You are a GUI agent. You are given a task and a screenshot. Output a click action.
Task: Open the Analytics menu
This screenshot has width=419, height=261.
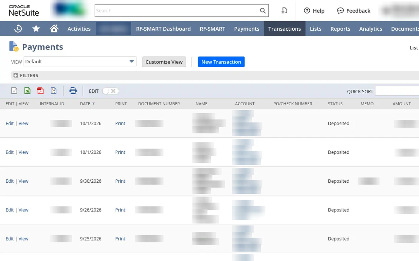371,29
